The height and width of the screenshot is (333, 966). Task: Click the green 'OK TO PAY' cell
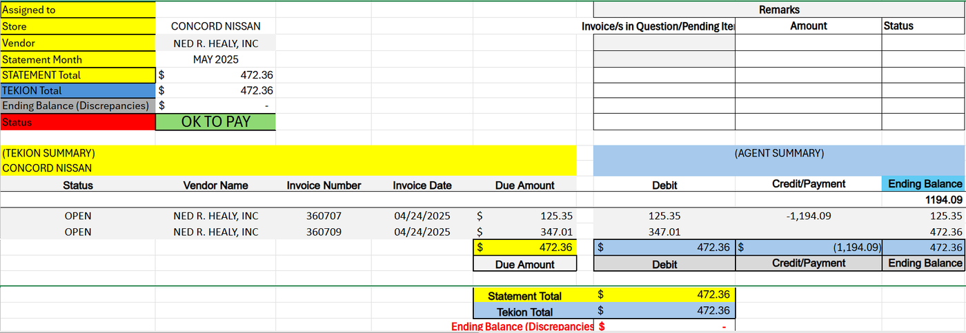click(216, 122)
